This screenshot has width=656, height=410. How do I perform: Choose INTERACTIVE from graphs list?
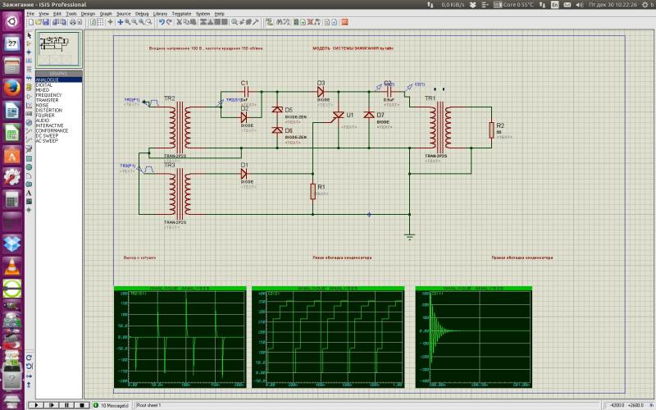click(50, 125)
